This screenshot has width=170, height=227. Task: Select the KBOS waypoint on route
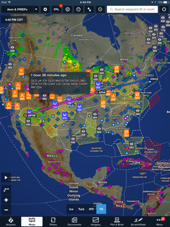click(x=148, y=79)
